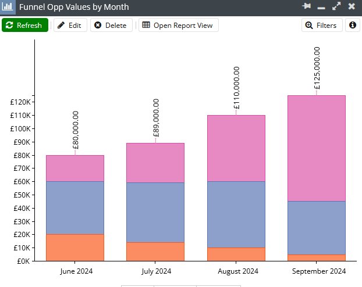Image resolution: width=362 pixels, height=287 pixels.
Task: Click the June 2024 axis label
Action: pyautogui.click(x=76, y=271)
